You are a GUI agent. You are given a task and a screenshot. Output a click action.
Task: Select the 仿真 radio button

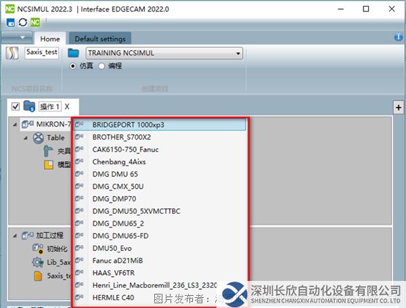(x=73, y=66)
